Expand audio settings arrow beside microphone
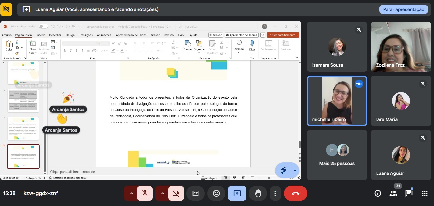 [x=132, y=193]
